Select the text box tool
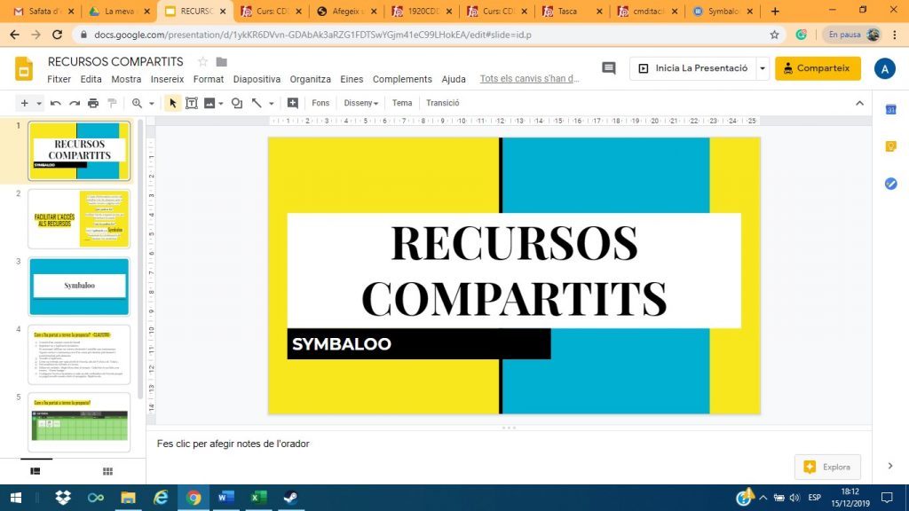 click(191, 103)
